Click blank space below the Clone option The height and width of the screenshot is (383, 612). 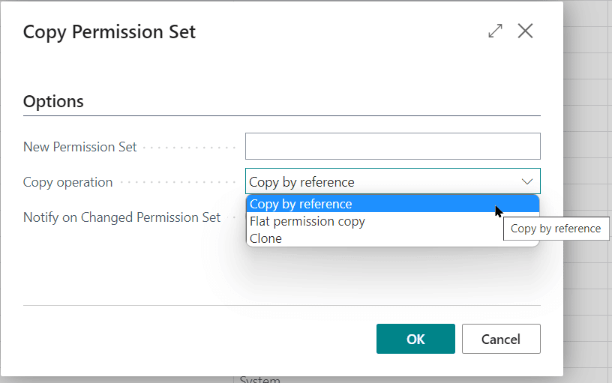pyautogui.click(x=390, y=274)
